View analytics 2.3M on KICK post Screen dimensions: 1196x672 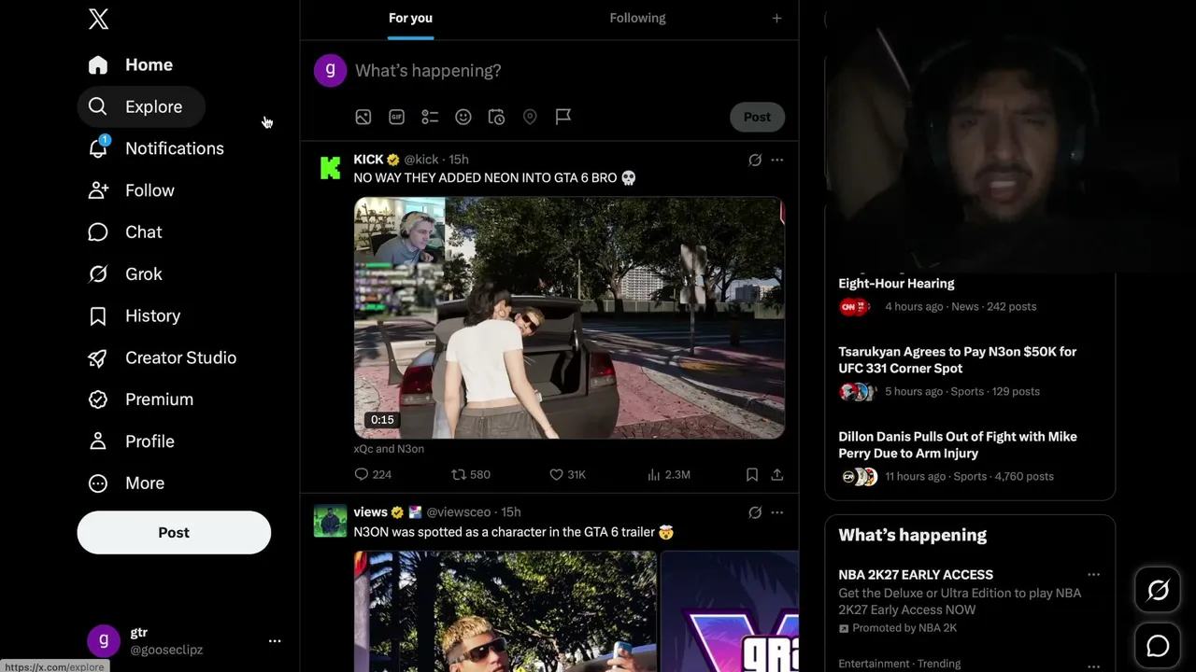click(x=669, y=474)
